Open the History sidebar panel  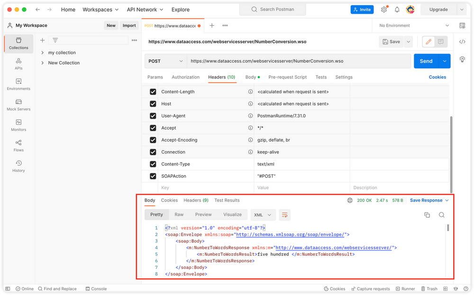[x=18, y=166]
